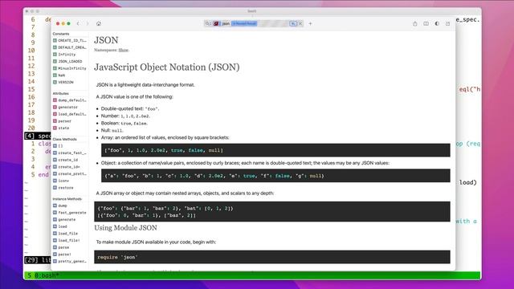Select restore class method
The height and width of the screenshot is (289, 514).
click(x=63, y=188)
